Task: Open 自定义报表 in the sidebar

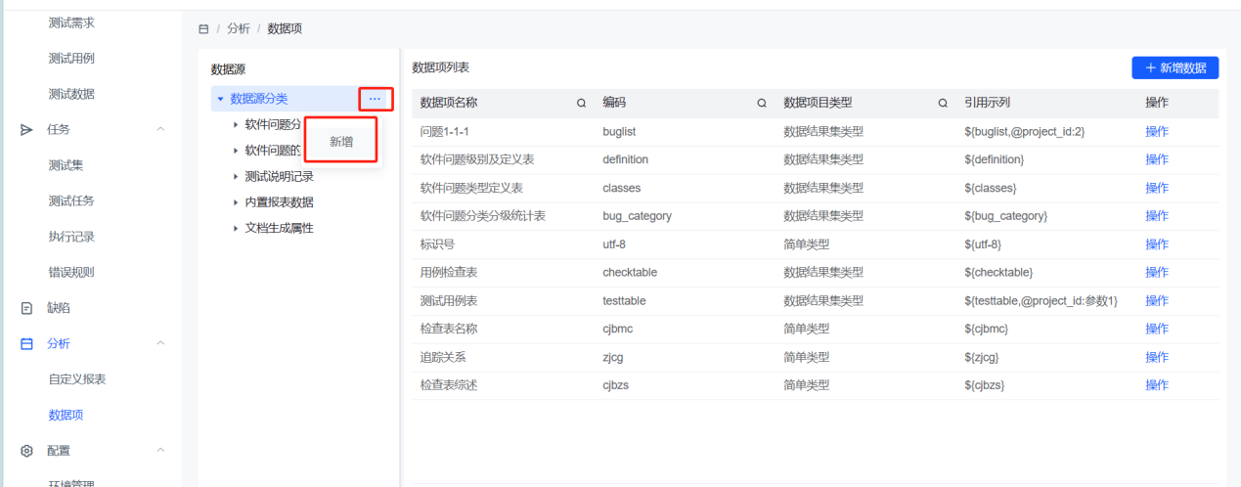Action: click(x=77, y=379)
